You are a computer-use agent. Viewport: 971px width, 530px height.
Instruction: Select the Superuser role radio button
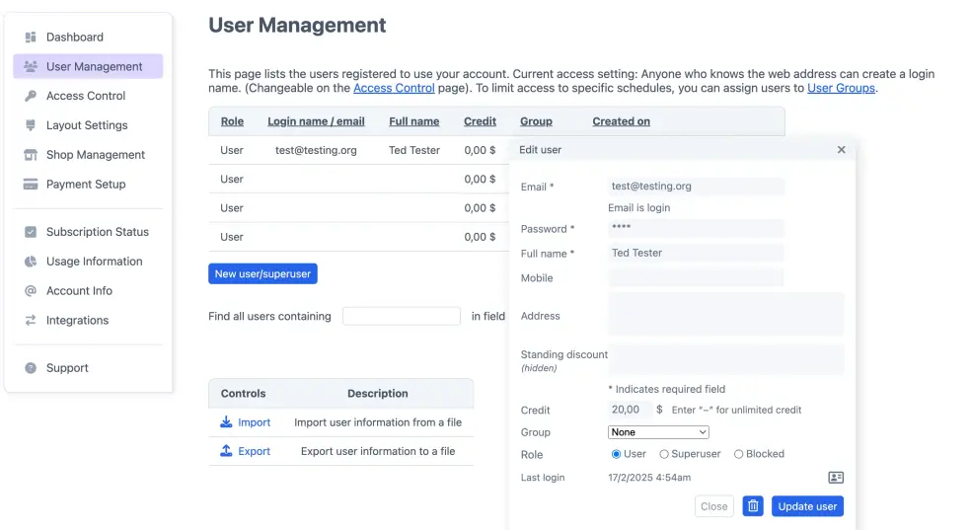point(664,454)
